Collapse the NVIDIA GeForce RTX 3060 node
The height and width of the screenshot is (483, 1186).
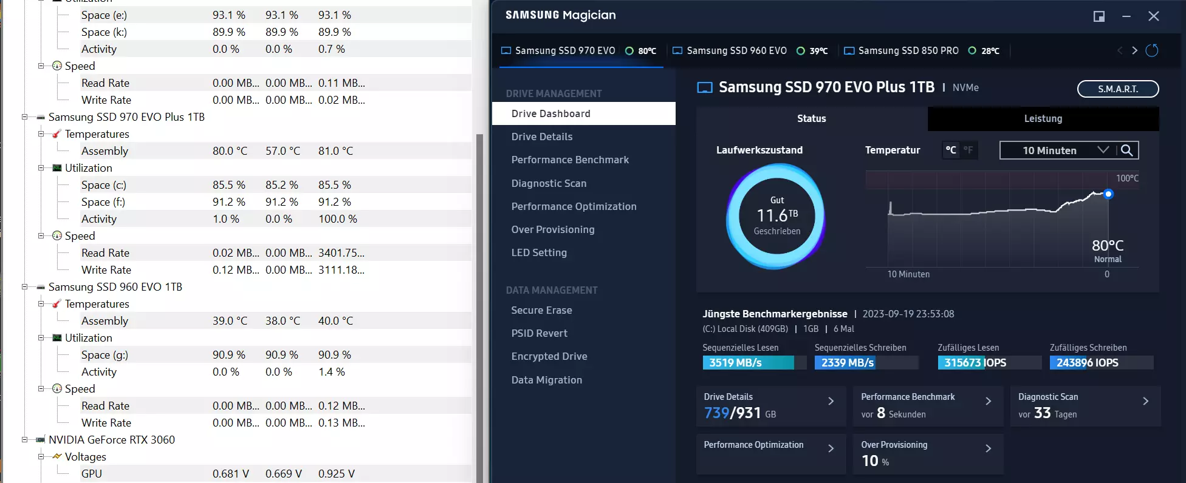pos(25,440)
